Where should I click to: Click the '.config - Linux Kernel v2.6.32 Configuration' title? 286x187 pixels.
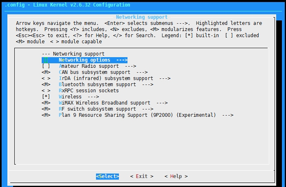point(67,5)
